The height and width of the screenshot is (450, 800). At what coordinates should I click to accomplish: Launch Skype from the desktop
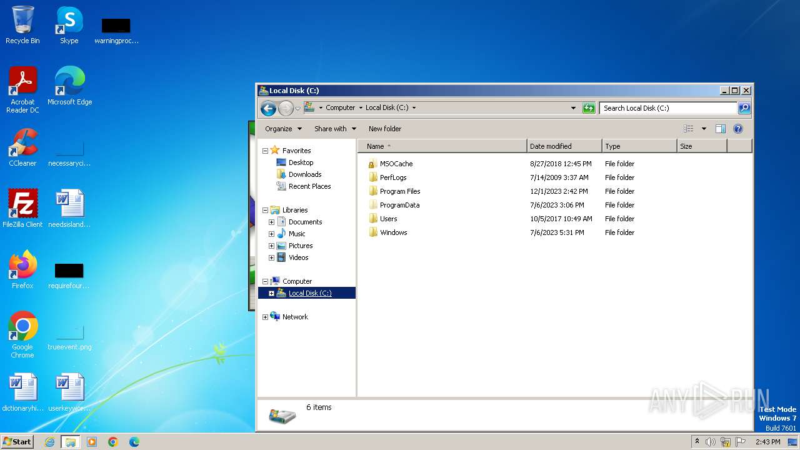pos(69,26)
